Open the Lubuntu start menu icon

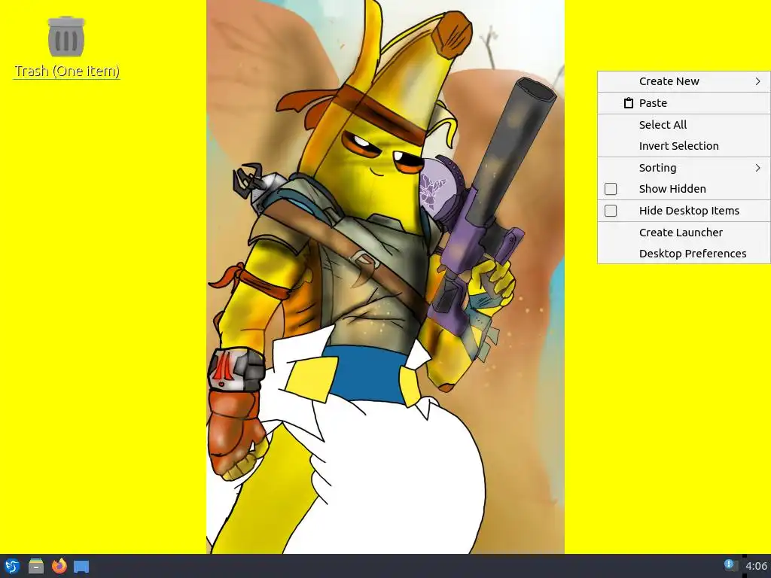[12, 566]
